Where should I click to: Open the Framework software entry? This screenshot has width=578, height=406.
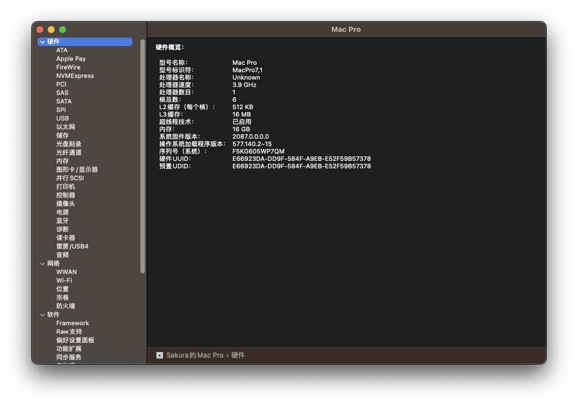[x=72, y=323]
